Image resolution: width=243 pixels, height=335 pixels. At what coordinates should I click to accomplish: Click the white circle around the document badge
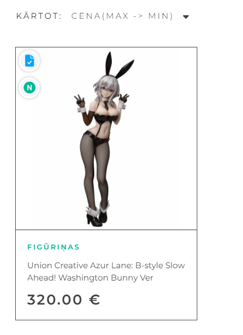point(29,61)
